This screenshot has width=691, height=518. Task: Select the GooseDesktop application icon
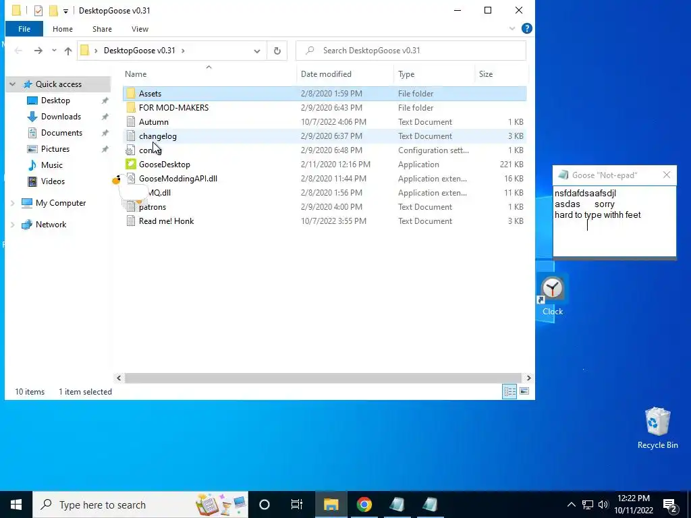(x=130, y=165)
